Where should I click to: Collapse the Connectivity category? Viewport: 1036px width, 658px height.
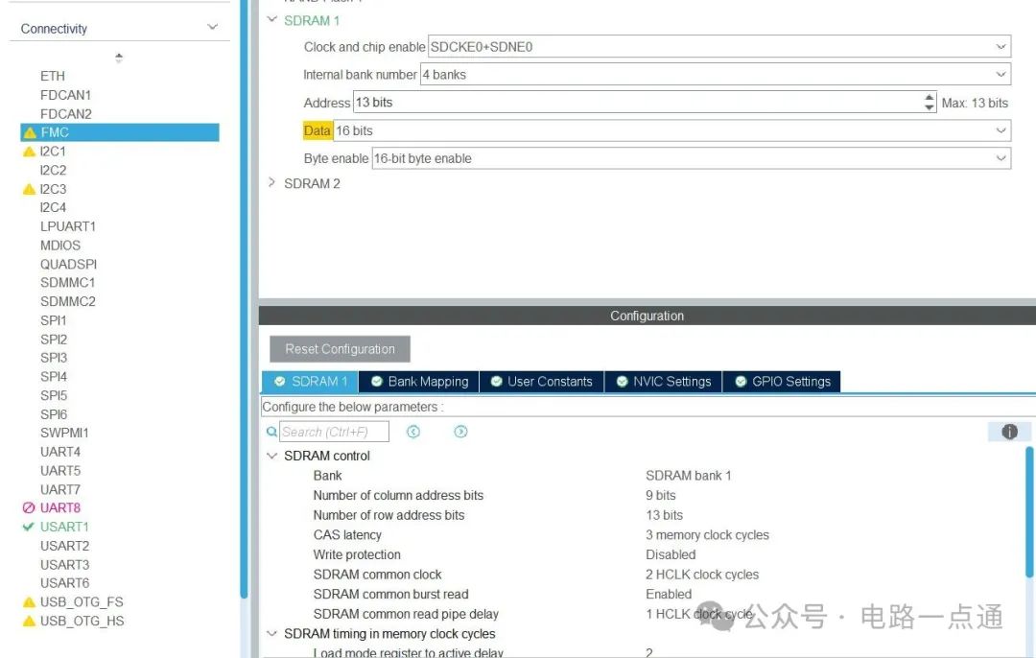point(212,27)
